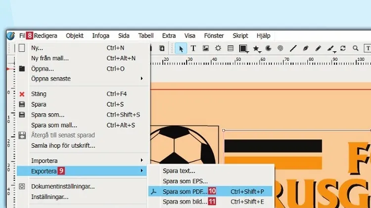
Task: Choose Spara som PDF... export option
Action: (185, 192)
